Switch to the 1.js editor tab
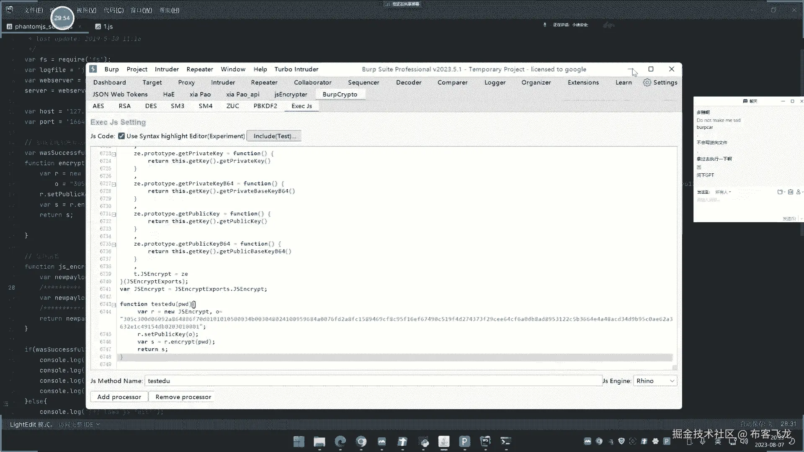This screenshot has width=804, height=452. coord(108,26)
